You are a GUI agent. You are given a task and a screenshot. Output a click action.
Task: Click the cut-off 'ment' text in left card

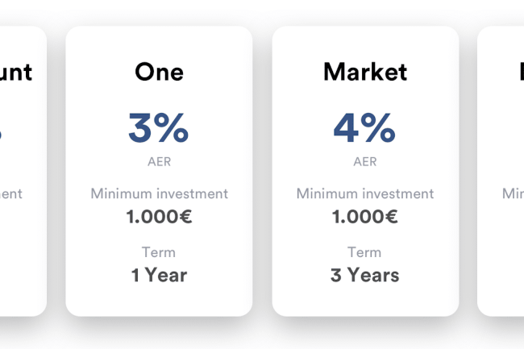10,193
